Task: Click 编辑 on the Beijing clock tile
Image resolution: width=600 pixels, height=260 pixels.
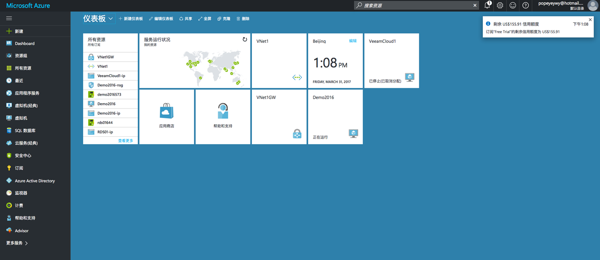Action: 353,41
